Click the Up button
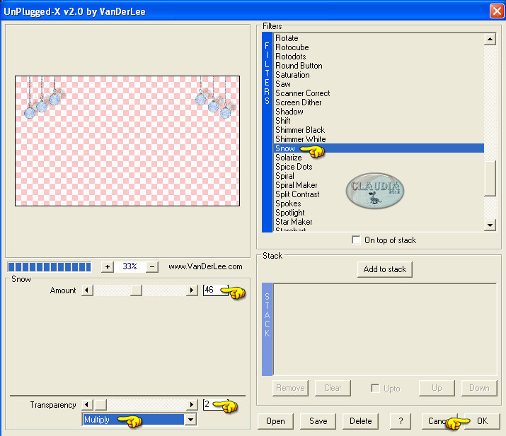 [x=437, y=388]
